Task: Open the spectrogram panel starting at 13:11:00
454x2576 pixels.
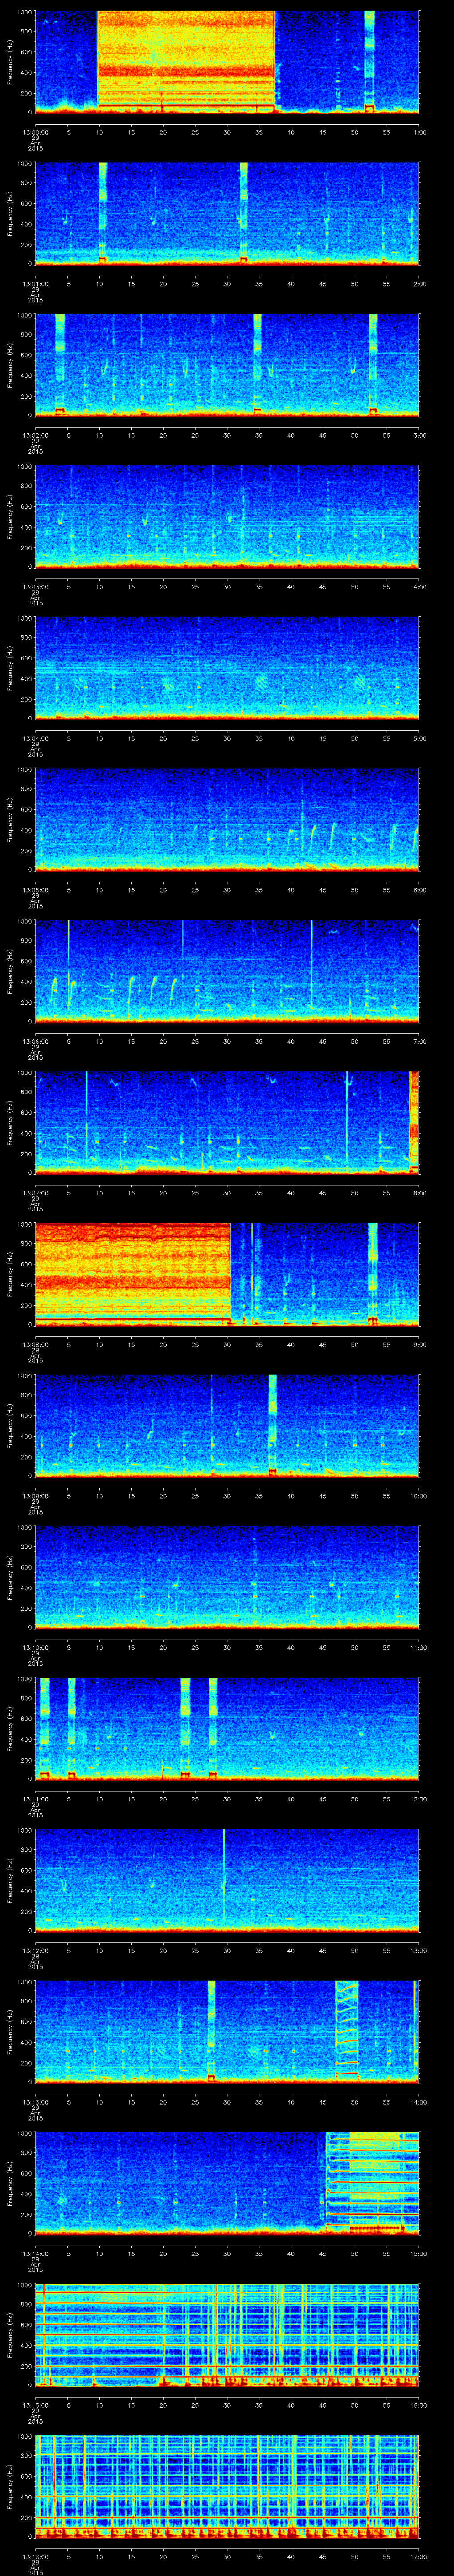Action: pos(227,1728)
